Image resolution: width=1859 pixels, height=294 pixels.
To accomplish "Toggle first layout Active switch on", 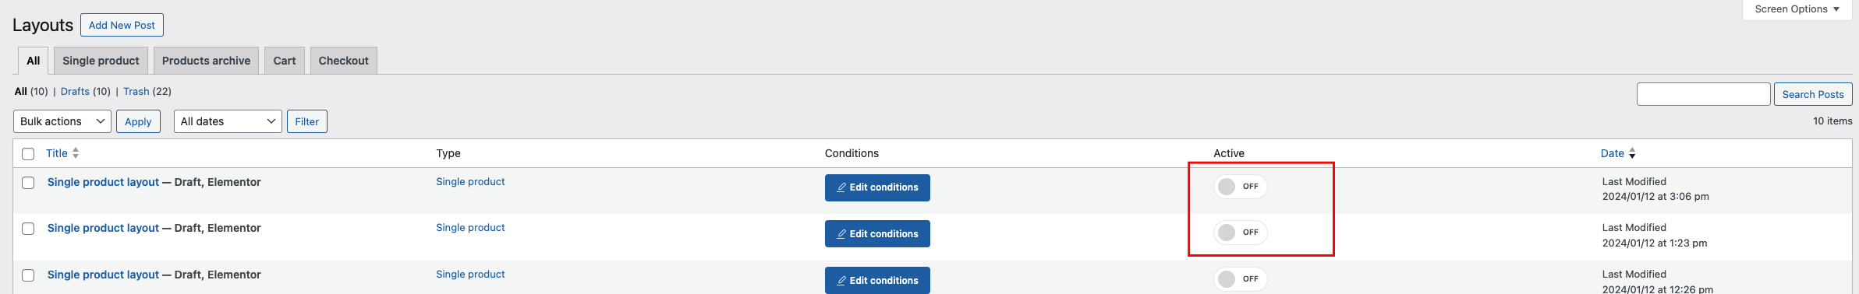I will 1240,187.
